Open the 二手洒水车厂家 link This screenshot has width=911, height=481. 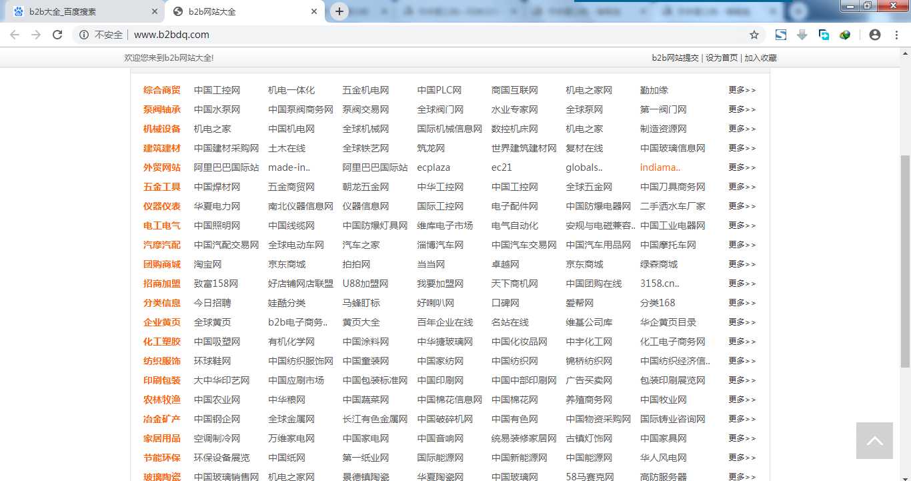click(x=673, y=206)
